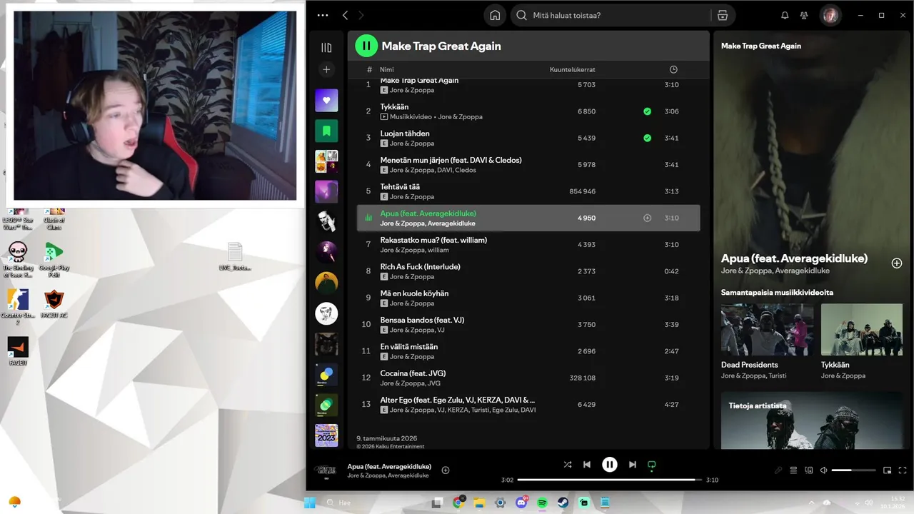Add 'Apua' row to Liked Songs
The width and height of the screenshot is (914, 514).
[x=648, y=218]
